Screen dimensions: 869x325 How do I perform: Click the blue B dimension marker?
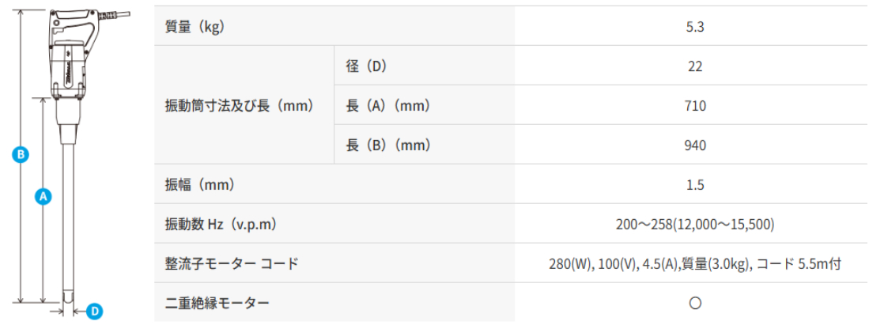[20, 155]
